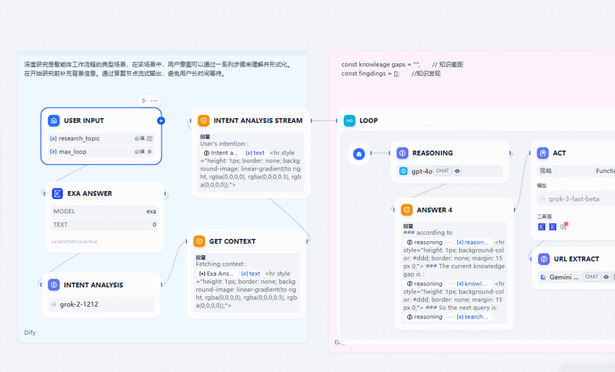Select the LOOP node title
615x372 pixels.
(x=368, y=121)
